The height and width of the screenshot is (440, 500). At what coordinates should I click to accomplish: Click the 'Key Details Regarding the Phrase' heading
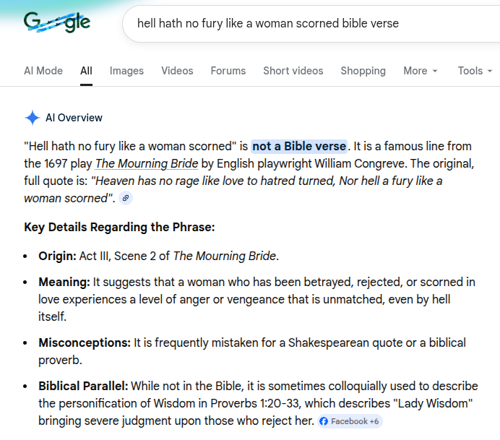tap(119, 228)
